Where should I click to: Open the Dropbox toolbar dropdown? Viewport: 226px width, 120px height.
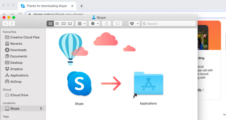point(134,24)
